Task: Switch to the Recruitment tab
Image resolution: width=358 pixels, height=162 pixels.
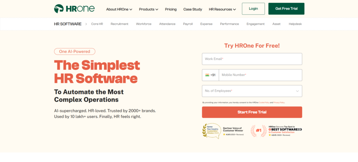Action: [x=119, y=24]
